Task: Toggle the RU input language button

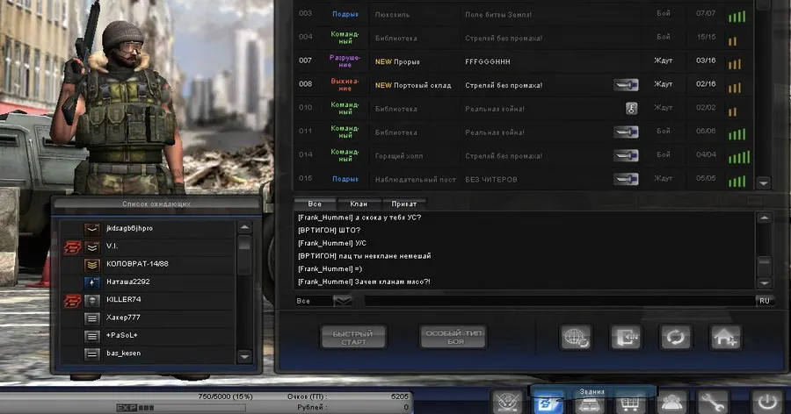Action: click(765, 301)
